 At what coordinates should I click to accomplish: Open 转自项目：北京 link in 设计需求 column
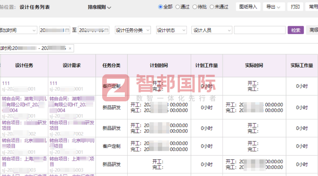[72, 143]
